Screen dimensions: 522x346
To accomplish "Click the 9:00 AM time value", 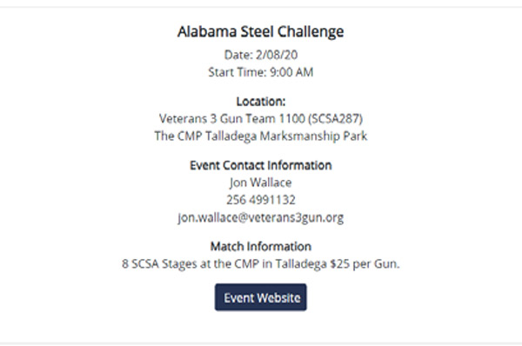I will [x=291, y=72].
